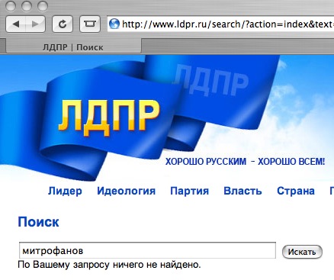
Task: Click the Искать search button
Action: 302,252
